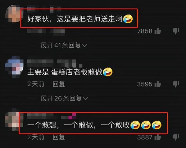Image resolution: width=186 pixels, height=148 pixels.
Task: Select the comment text 一个敢想，一个敢做，一个敢收
Action: coord(78,125)
